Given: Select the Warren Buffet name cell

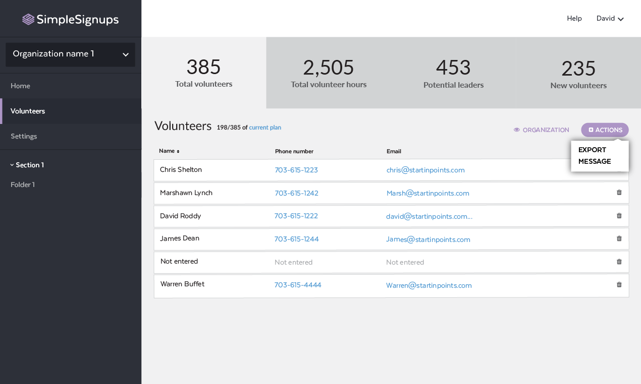Looking at the screenshot, I should [x=182, y=284].
